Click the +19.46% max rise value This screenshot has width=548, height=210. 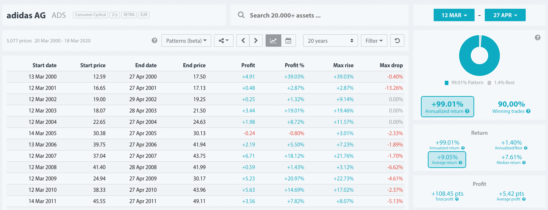pyautogui.click(x=343, y=111)
